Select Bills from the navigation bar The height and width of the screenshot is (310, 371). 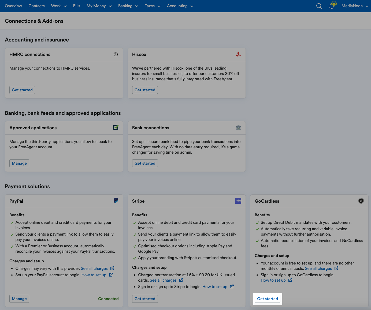(x=76, y=6)
